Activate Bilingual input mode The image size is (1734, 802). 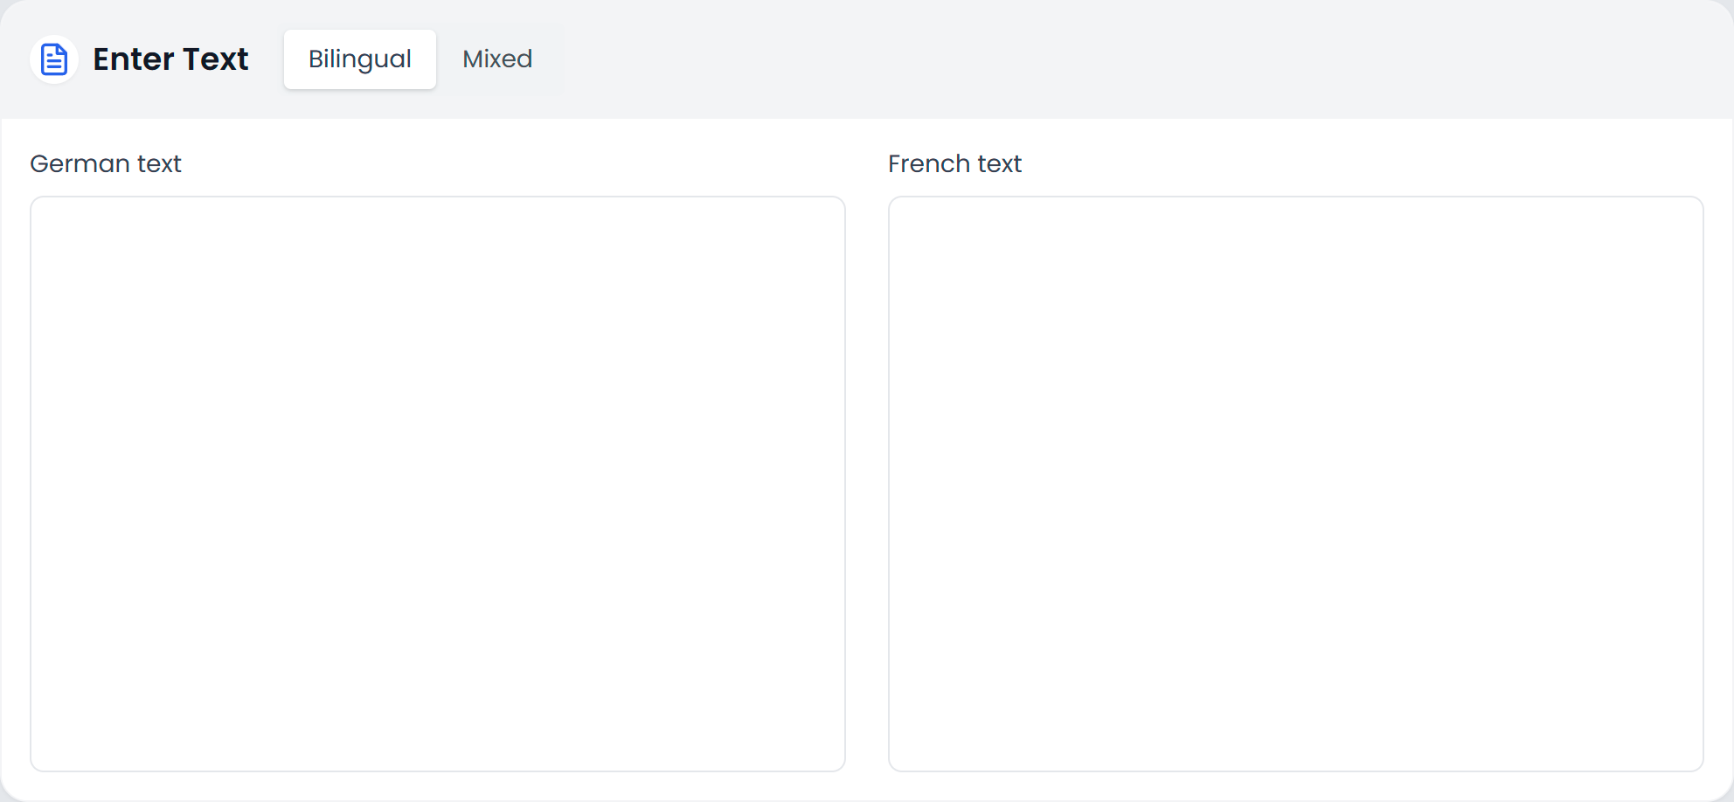pos(359,59)
